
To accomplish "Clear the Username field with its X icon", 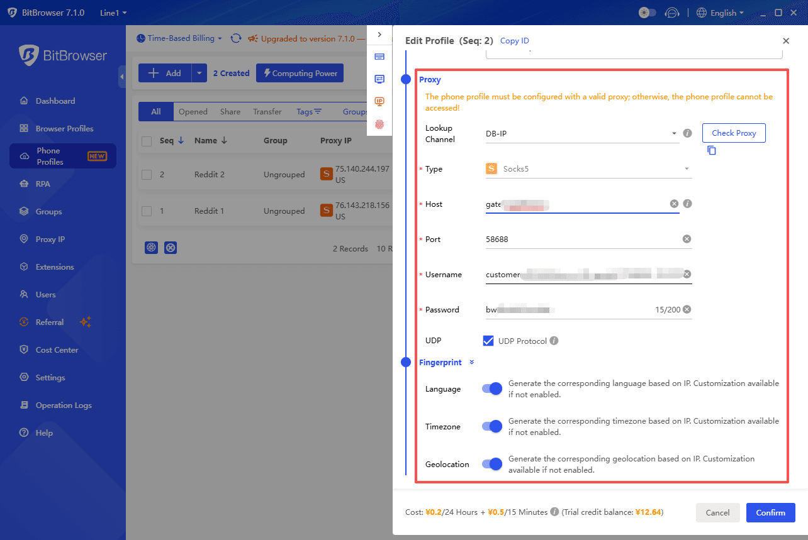I will tap(687, 274).
